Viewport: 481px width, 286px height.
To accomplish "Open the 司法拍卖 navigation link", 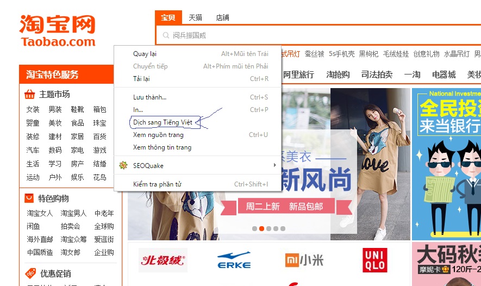I will 377,74.
